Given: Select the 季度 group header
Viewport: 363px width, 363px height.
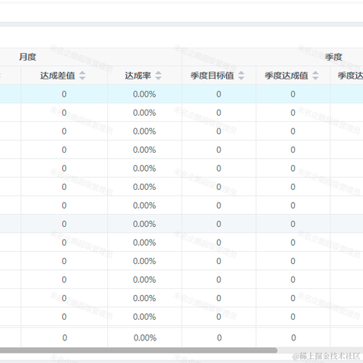Looking at the screenshot, I should coord(334,57).
